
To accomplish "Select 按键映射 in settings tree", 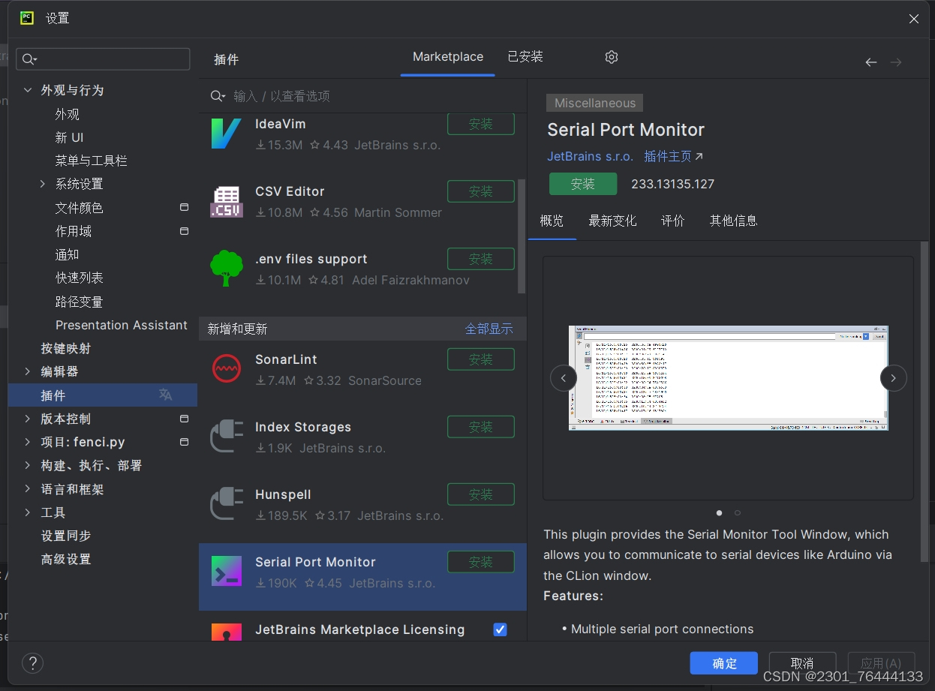I will (66, 348).
